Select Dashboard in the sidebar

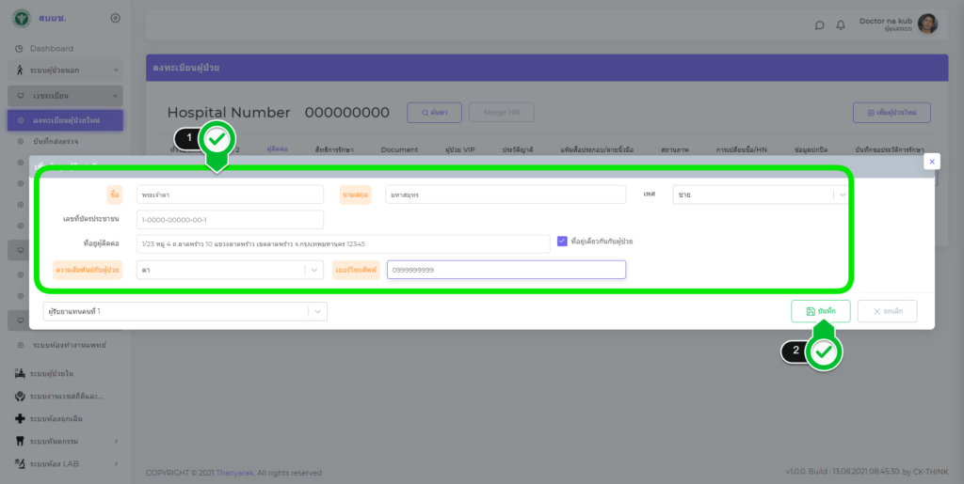(52, 48)
